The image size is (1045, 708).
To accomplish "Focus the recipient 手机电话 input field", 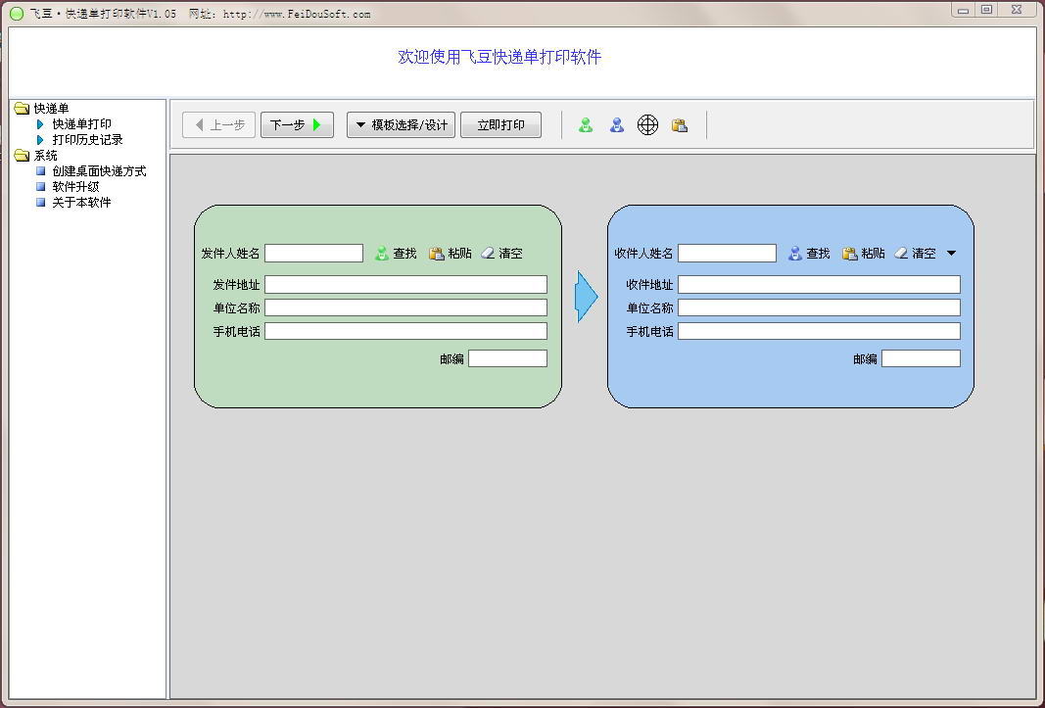I will (819, 331).
